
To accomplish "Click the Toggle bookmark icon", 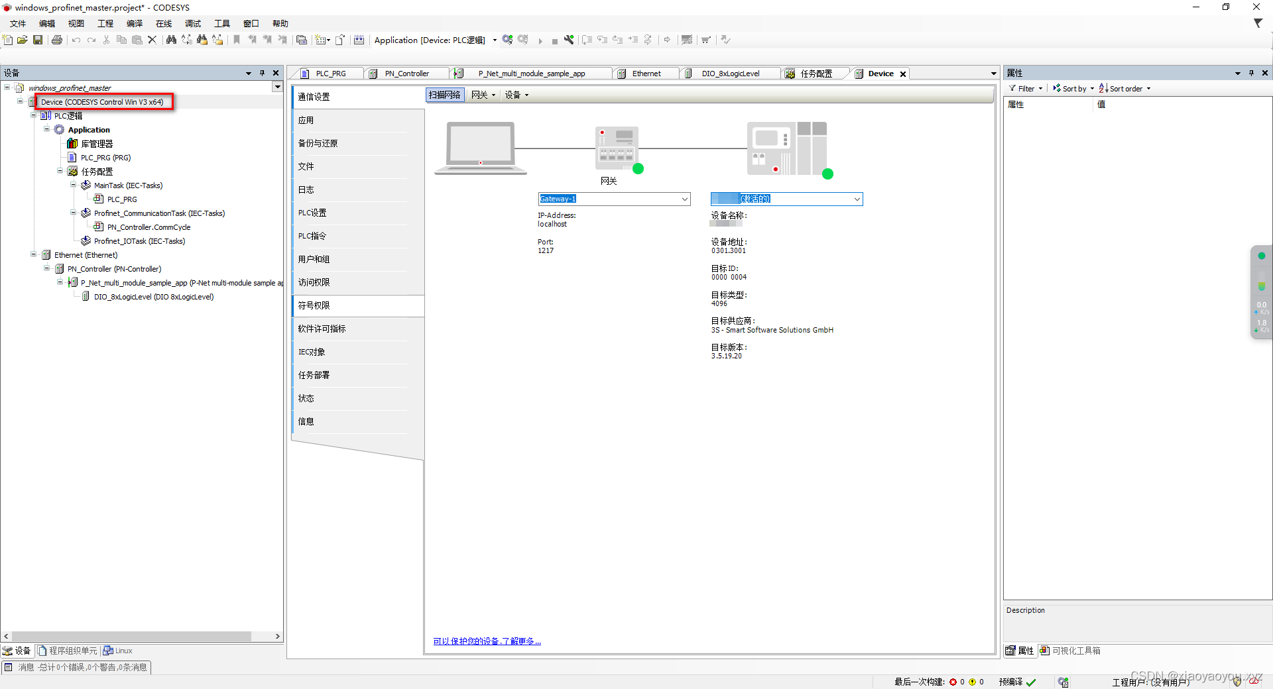I will tap(237, 40).
